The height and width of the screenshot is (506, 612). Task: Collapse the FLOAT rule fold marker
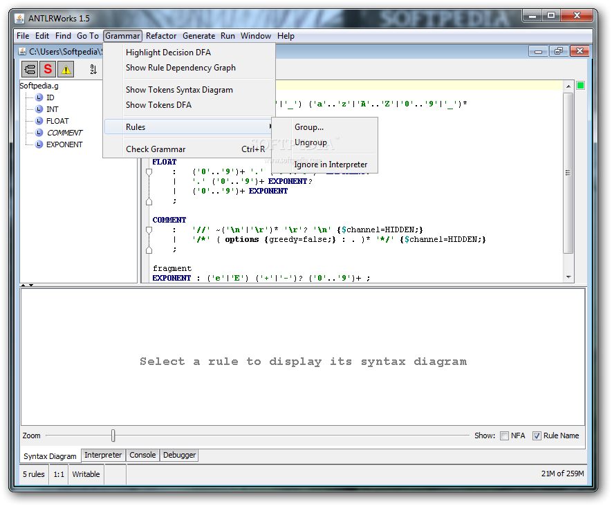coord(149,172)
